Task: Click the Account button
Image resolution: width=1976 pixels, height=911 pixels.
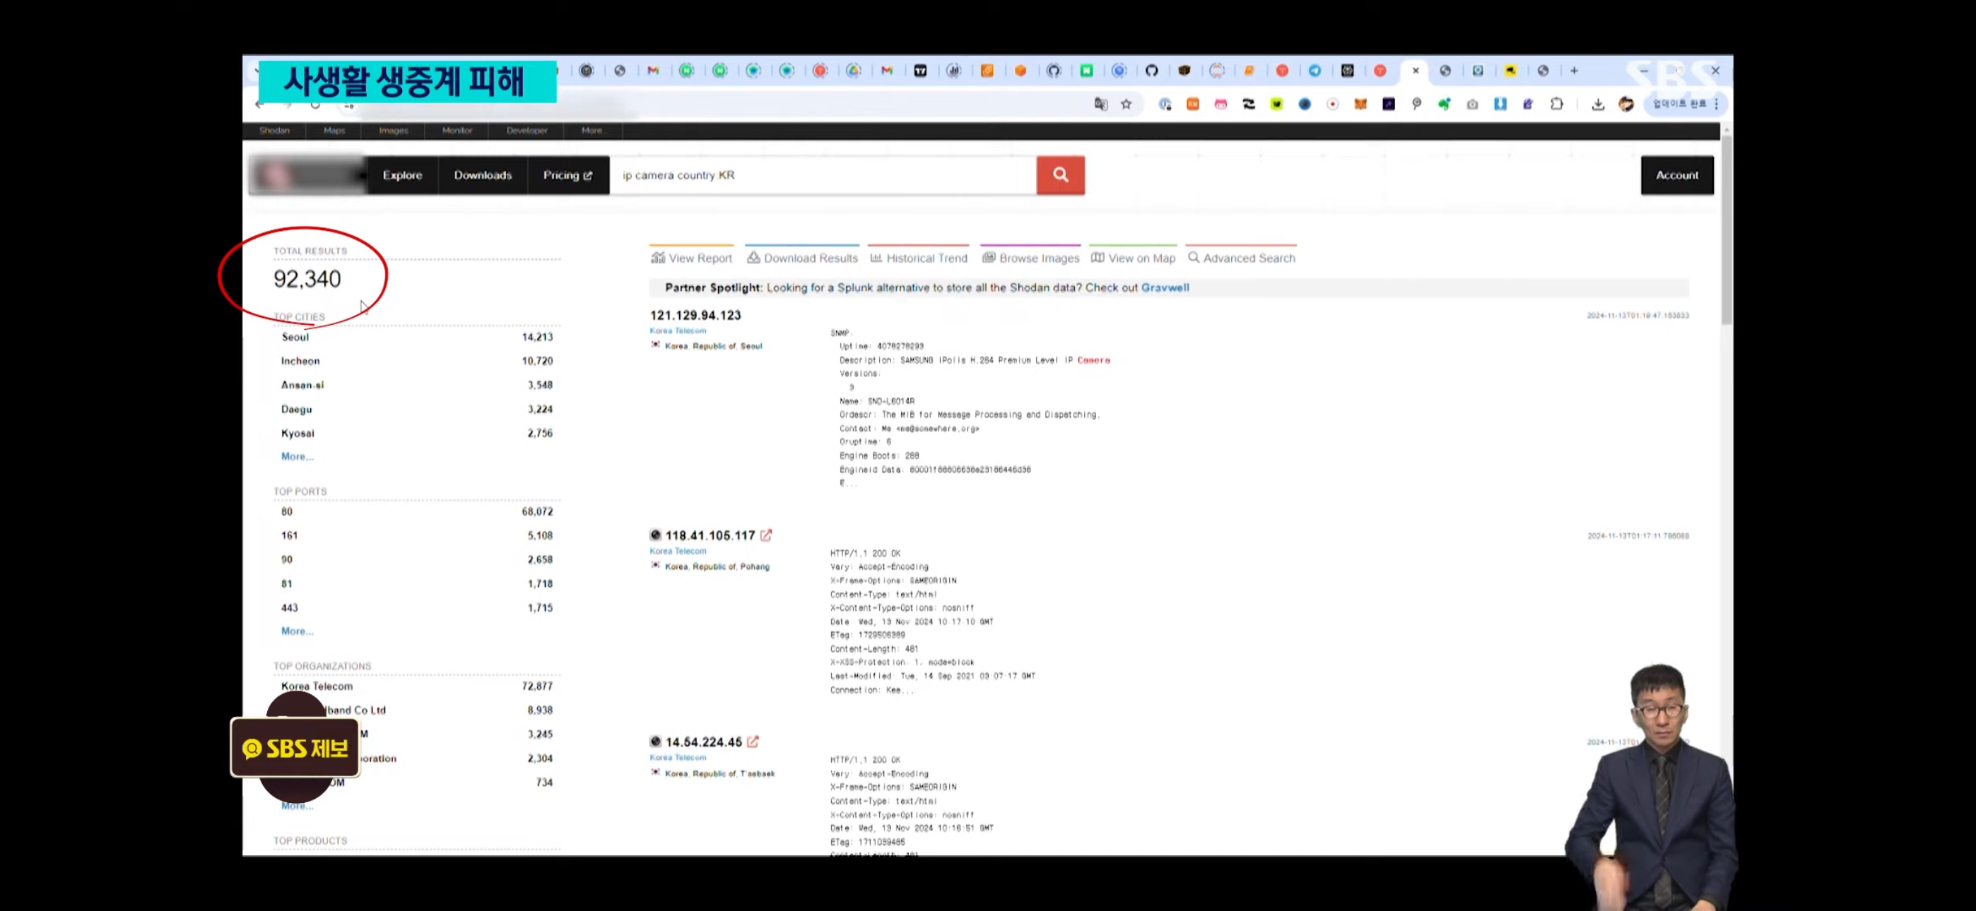Action: tap(1677, 175)
